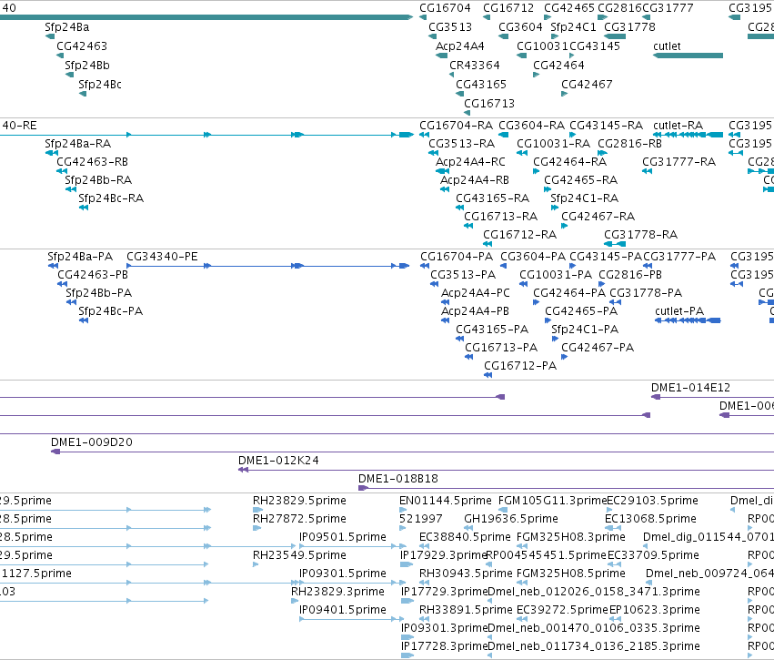
Task: Click transcript CG43165-RA
Action: (x=492, y=198)
